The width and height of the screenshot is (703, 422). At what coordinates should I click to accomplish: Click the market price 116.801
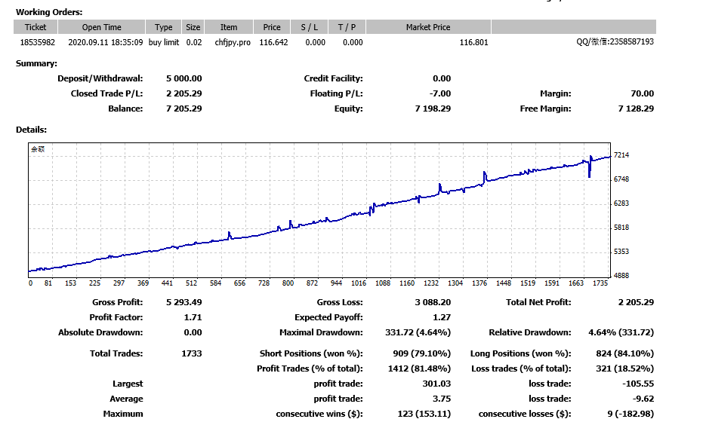tap(473, 42)
